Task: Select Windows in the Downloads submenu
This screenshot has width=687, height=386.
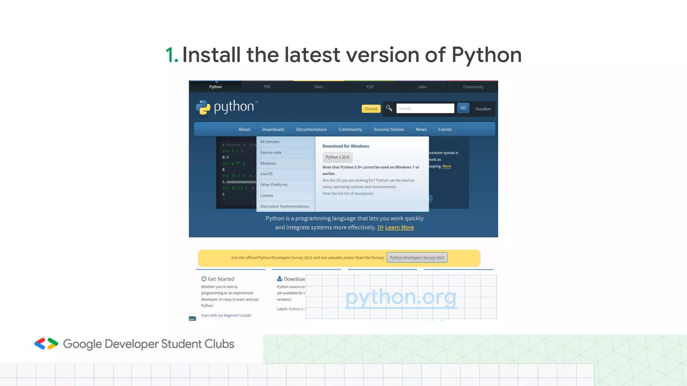Action: pos(268,163)
